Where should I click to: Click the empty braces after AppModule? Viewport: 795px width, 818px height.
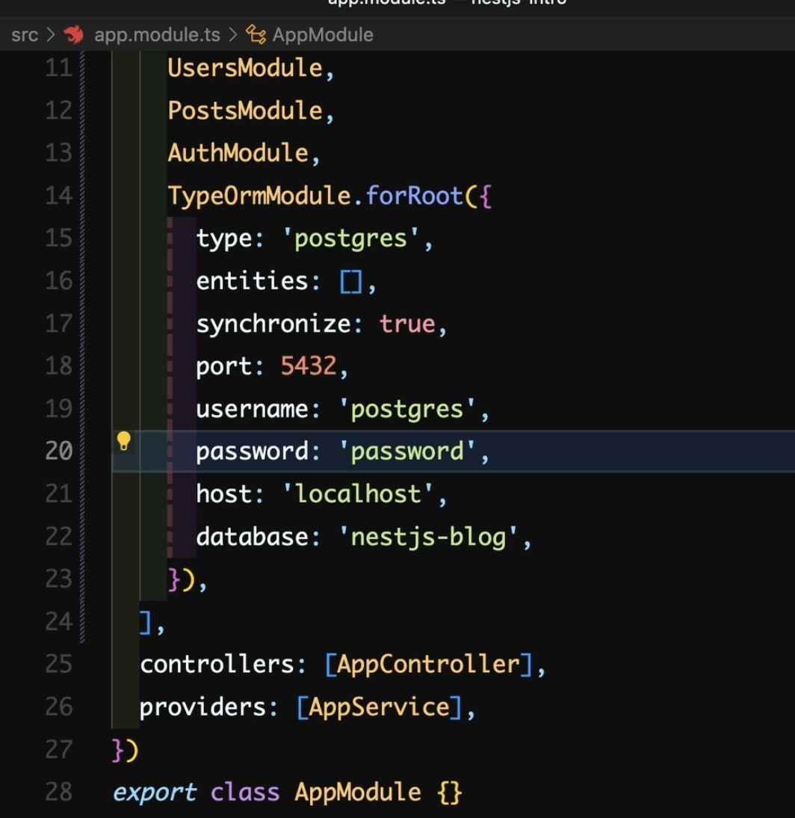tap(449, 793)
